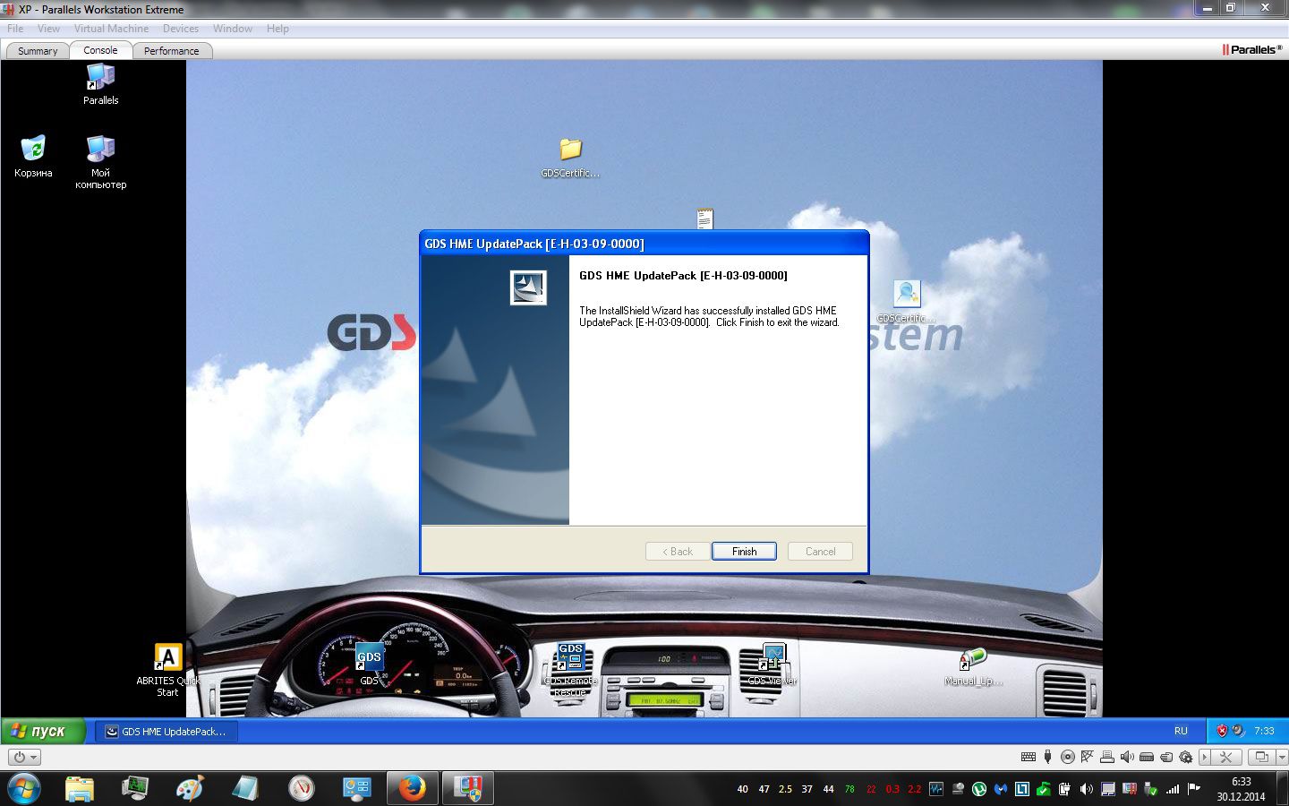Click the Action Center flag tray icon

click(1193, 789)
